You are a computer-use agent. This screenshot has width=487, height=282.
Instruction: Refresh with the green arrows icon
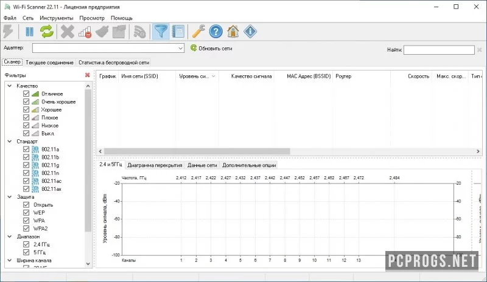pyautogui.click(x=47, y=32)
